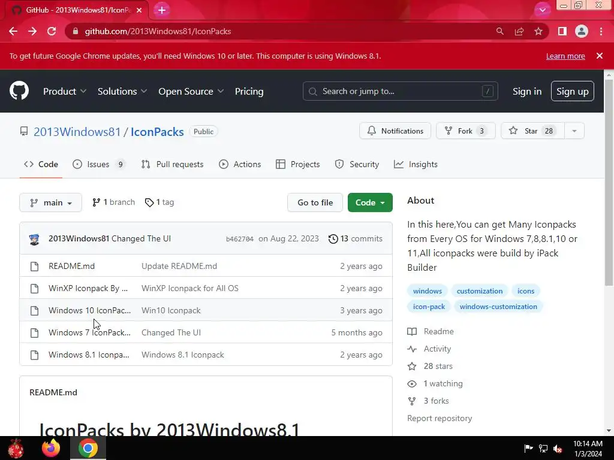Click the windows-customization topic tag
614x460 pixels.
(498, 307)
